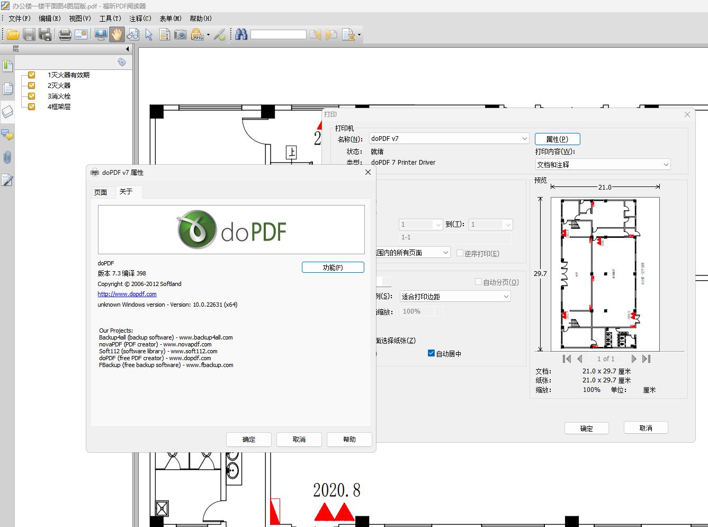Select the Snapshot camera tool

pos(181,35)
